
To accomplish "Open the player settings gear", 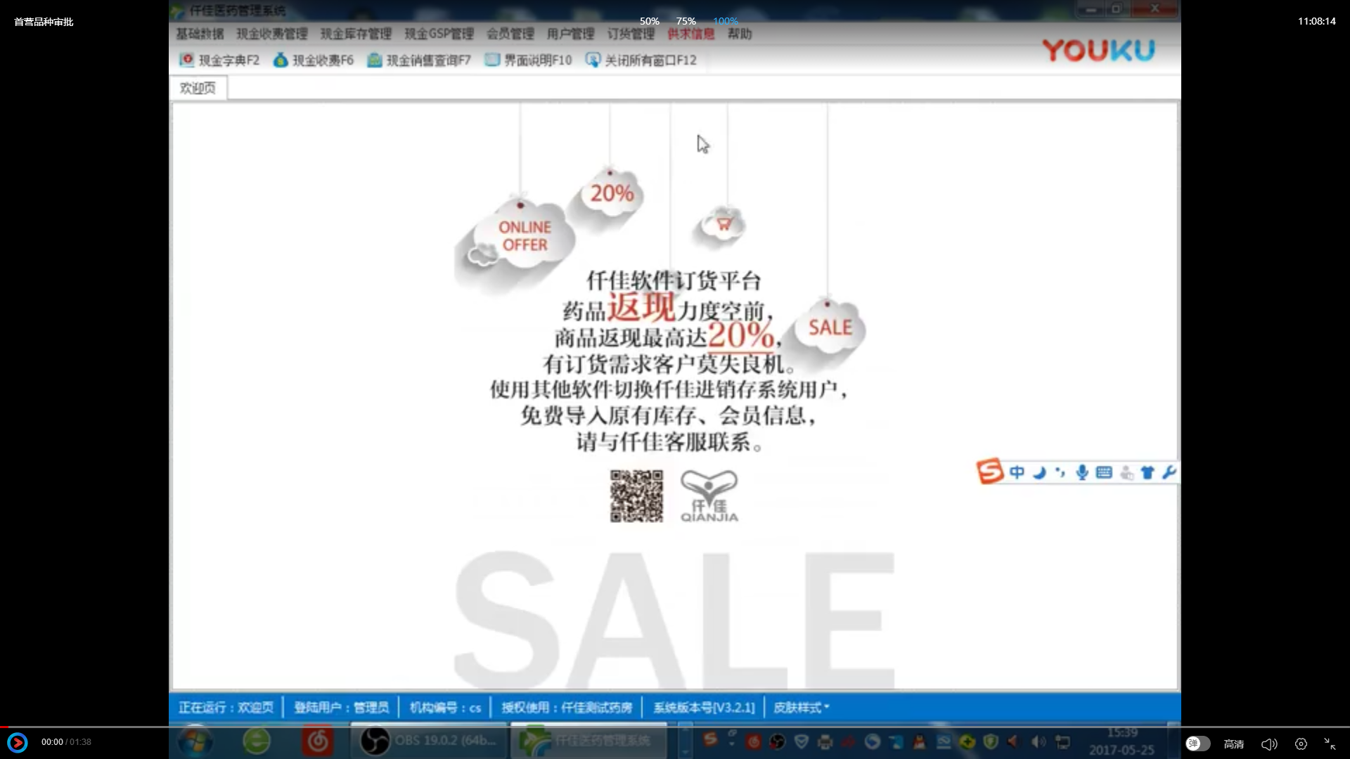I will pyautogui.click(x=1301, y=744).
